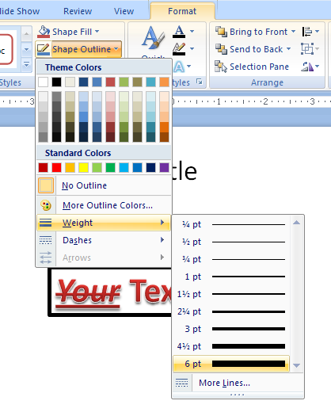The image size is (331, 416).
Task: Select ½ pt line weight
Action: pos(231,242)
